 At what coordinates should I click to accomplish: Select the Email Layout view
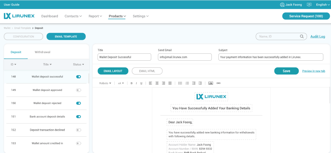[x=113, y=71]
